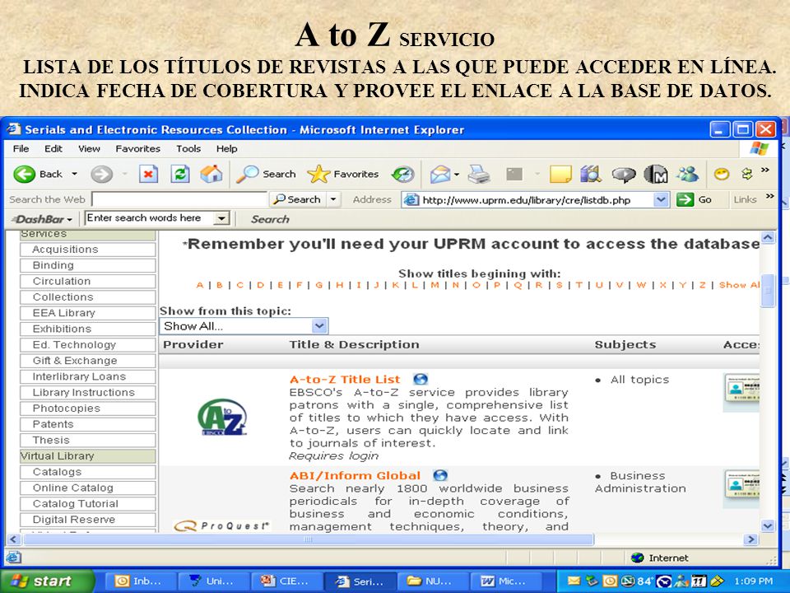Open the Messenger people icon

pos(688,175)
